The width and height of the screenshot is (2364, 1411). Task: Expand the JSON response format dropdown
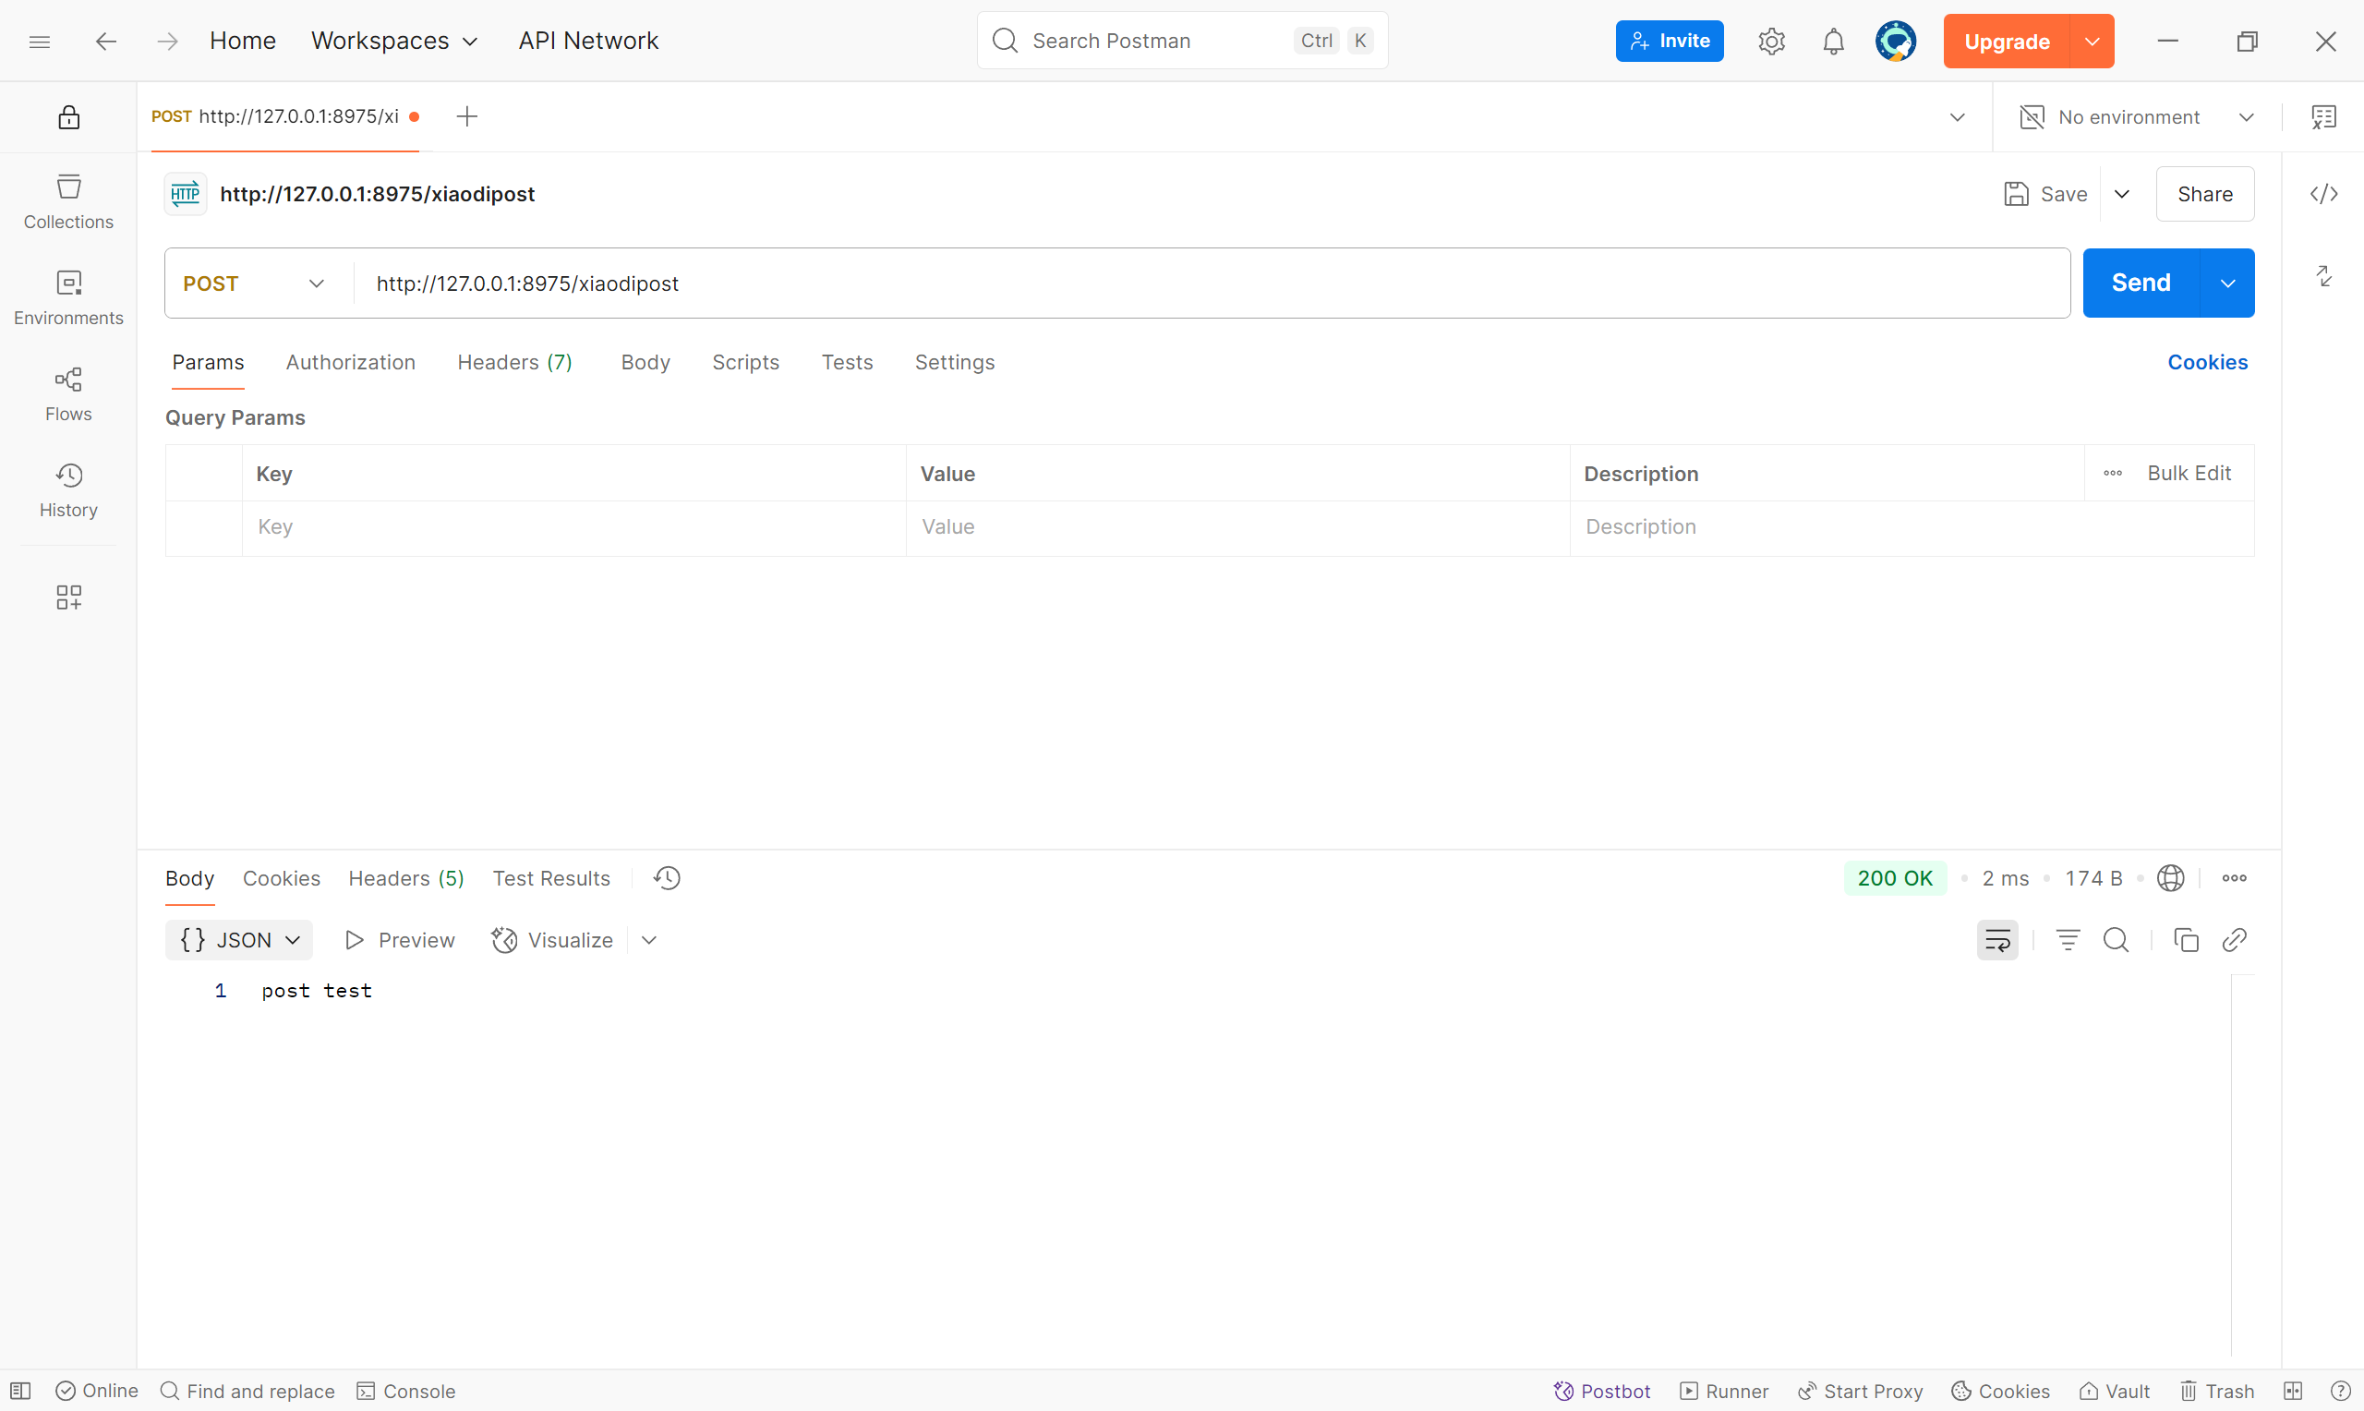coord(239,939)
